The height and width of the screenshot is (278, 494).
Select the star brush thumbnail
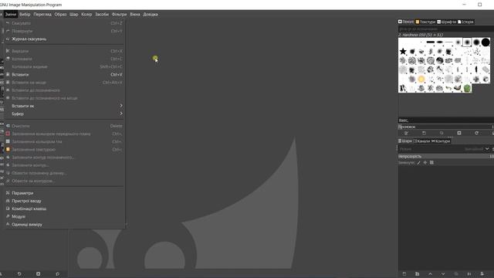point(403,52)
